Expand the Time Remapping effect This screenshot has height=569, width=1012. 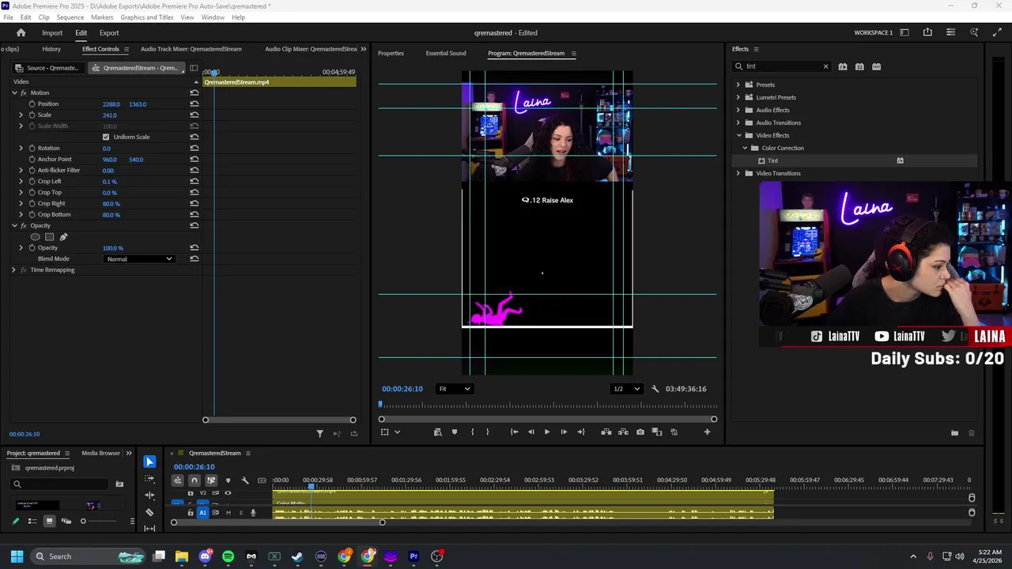(13, 269)
